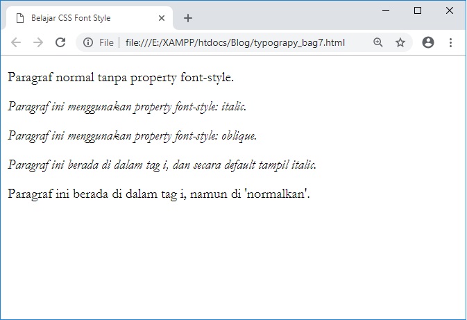
Task: Reload the current page
Action: click(x=60, y=42)
